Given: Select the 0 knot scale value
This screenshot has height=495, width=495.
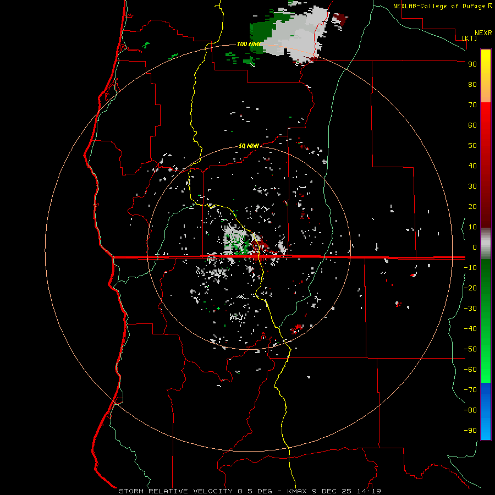Looking at the screenshot, I should tap(475, 248).
